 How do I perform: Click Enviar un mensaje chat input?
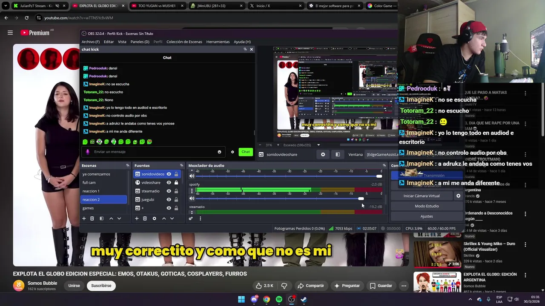[x=153, y=152]
